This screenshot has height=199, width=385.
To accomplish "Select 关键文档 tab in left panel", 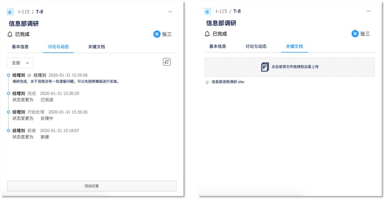I will (x=97, y=47).
